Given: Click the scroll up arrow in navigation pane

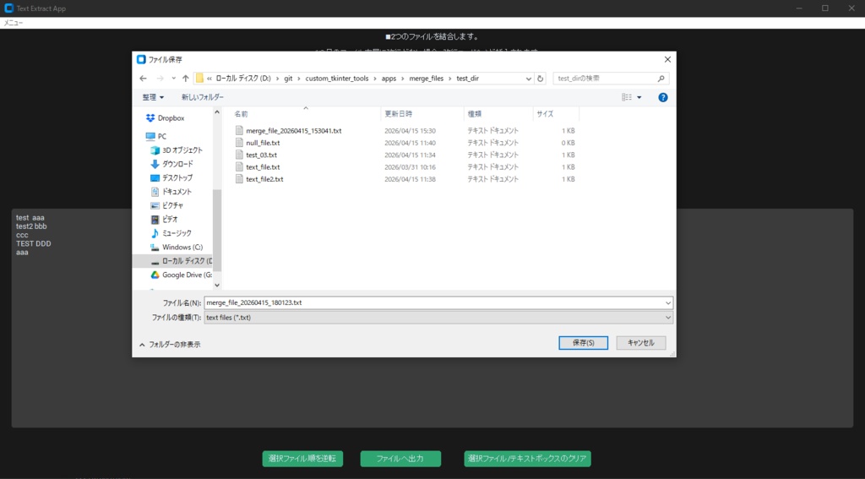Looking at the screenshot, I should pos(217,112).
